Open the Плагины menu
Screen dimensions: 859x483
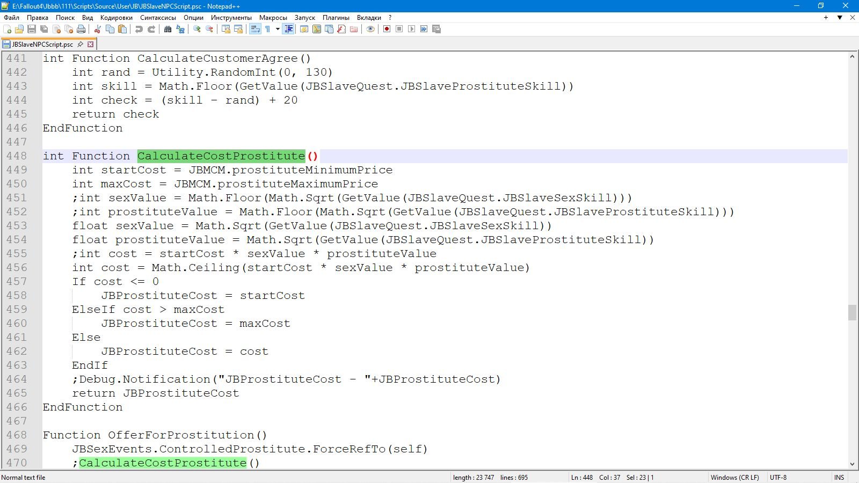pyautogui.click(x=336, y=18)
